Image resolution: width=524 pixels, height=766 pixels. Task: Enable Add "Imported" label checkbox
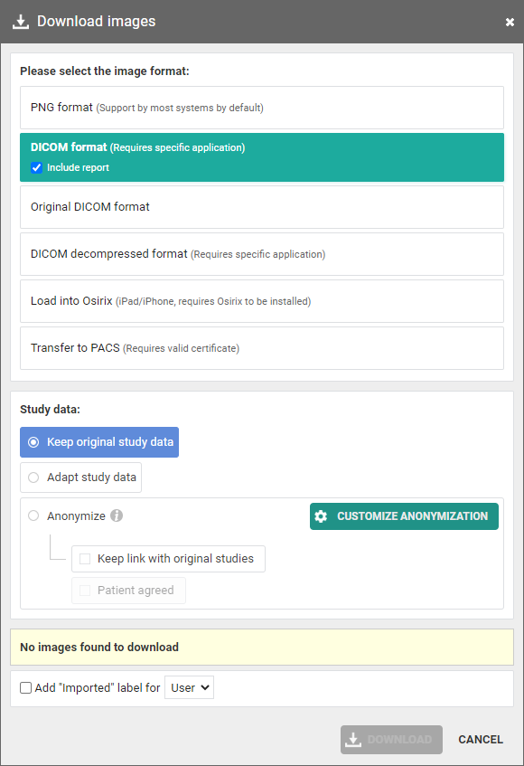(26, 688)
